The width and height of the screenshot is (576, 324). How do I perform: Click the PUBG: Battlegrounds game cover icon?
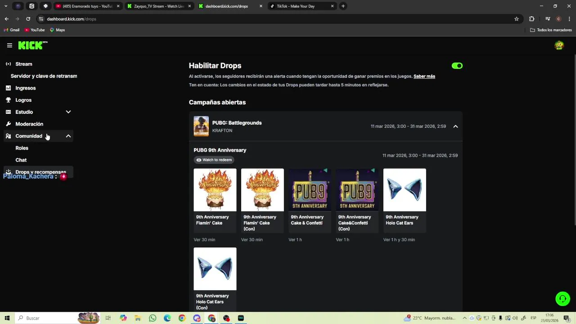pyautogui.click(x=201, y=126)
